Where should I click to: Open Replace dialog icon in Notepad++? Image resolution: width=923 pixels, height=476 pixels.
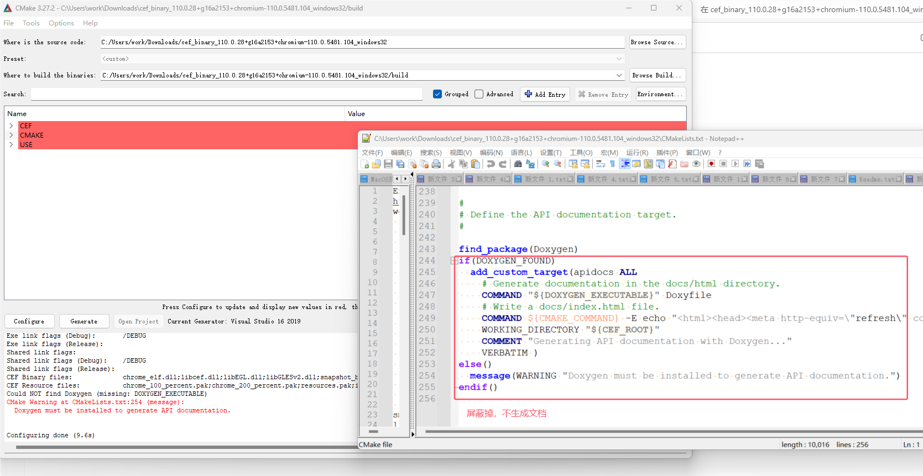[530, 164]
